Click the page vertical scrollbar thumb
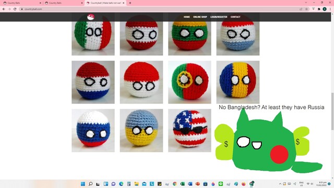 [332, 111]
